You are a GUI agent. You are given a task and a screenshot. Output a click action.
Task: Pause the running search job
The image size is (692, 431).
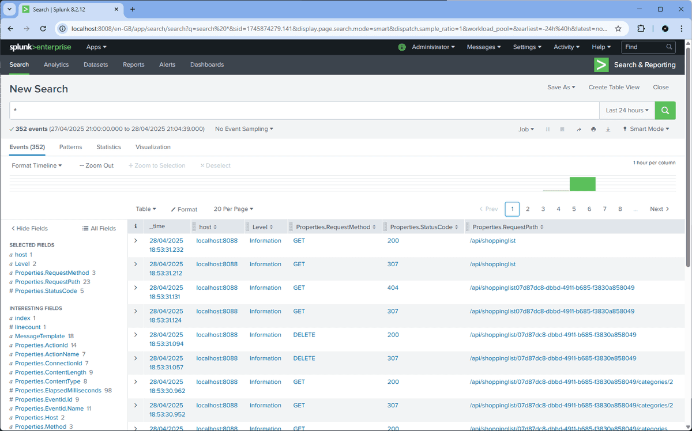point(547,129)
